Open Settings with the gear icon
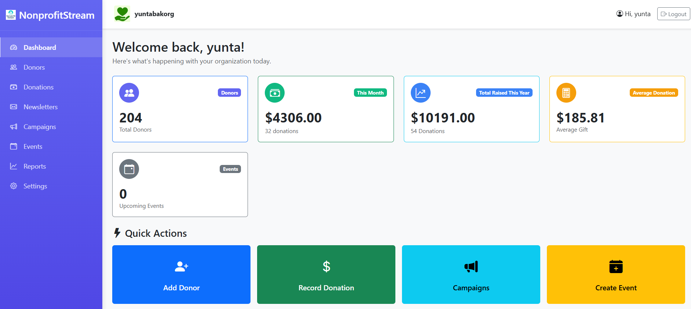The width and height of the screenshot is (691, 309). 14,186
